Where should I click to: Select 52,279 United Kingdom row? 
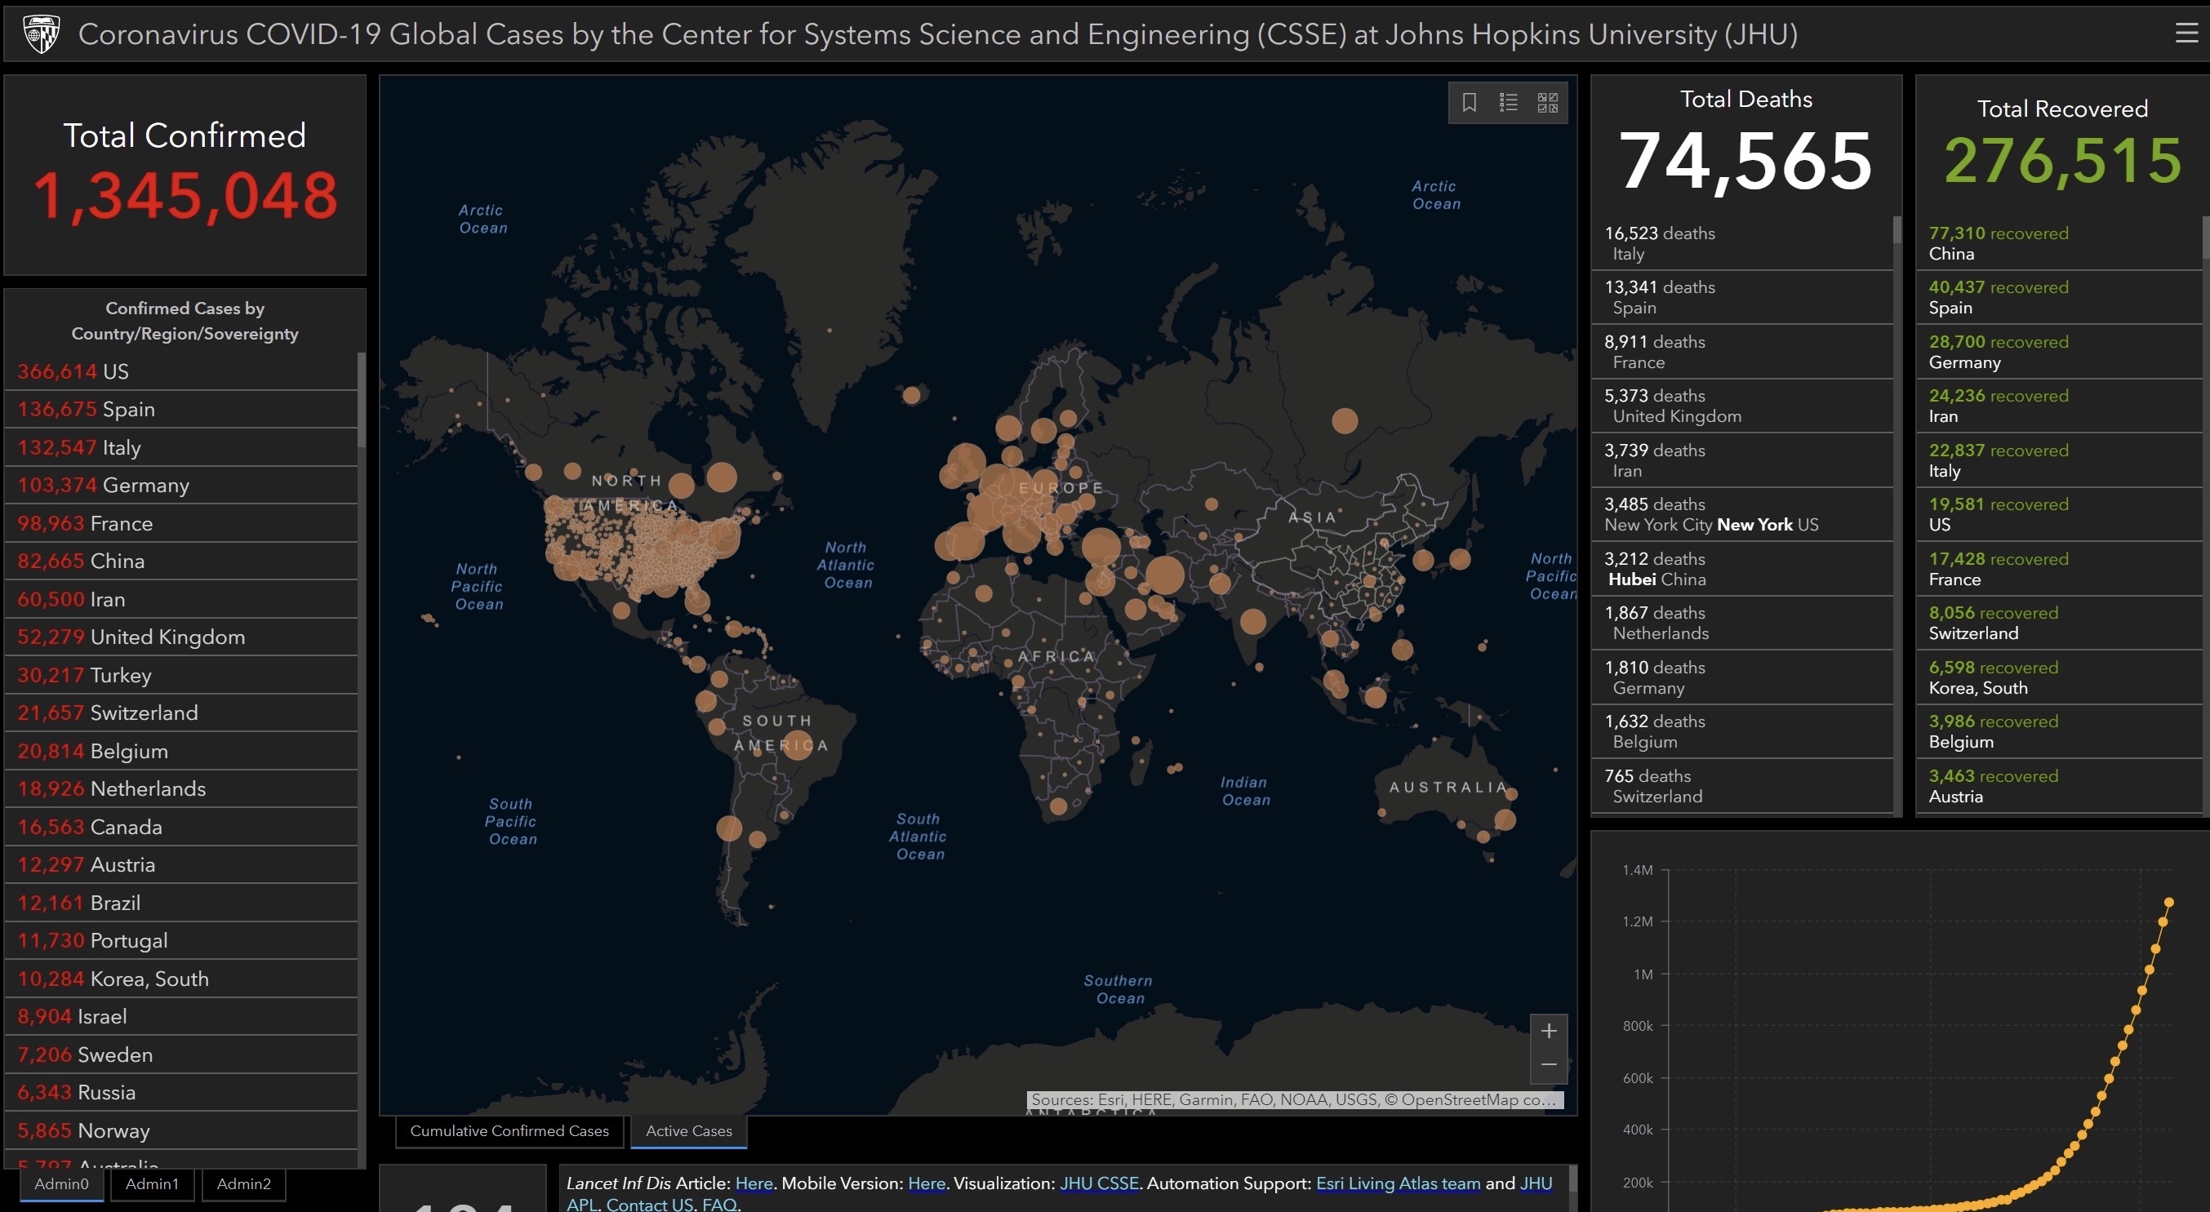pos(181,637)
